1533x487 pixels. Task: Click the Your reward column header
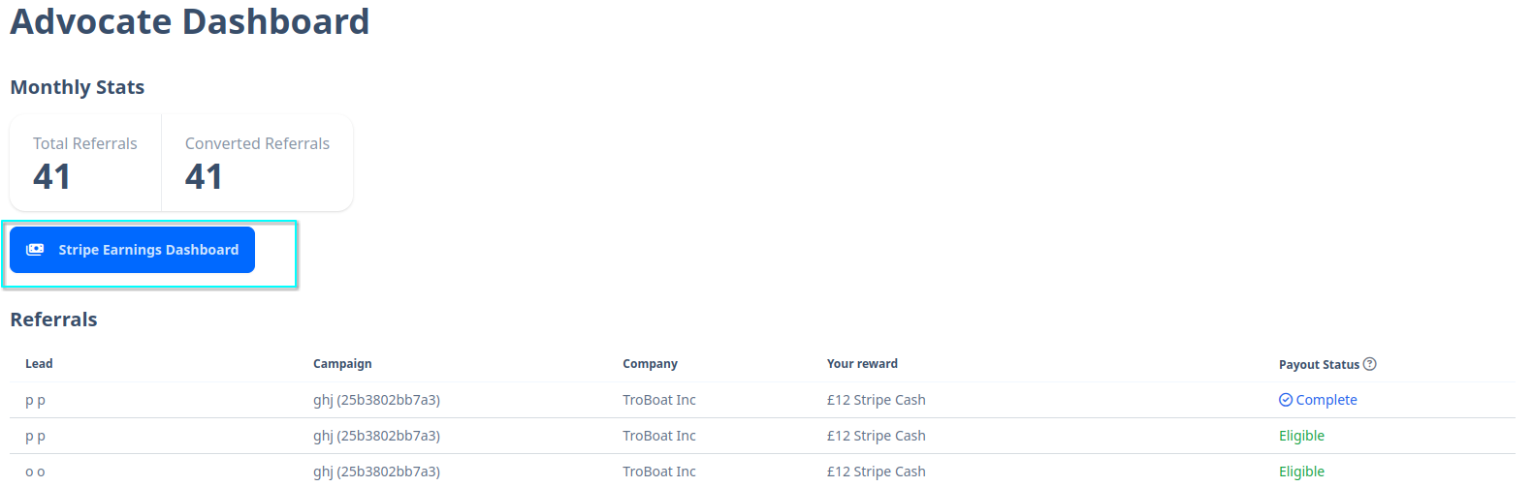tap(861, 364)
